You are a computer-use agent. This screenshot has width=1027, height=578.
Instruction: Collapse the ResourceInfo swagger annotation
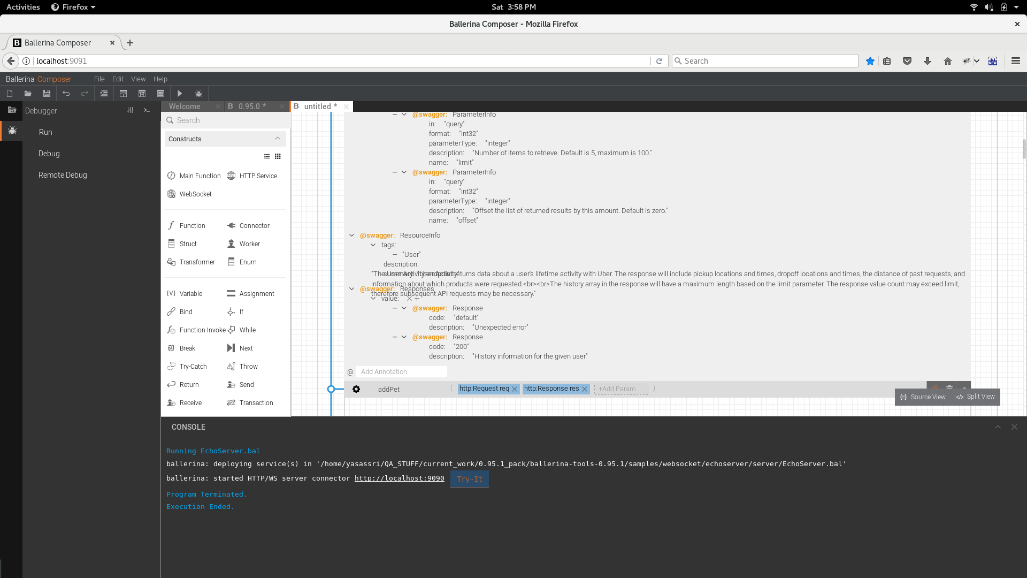click(x=351, y=235)
